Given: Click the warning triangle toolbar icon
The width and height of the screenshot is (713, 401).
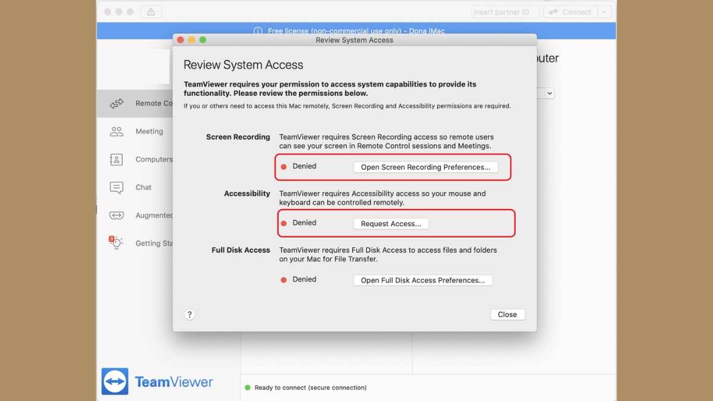Looking at the screenshot, I should pyautogui.click(x=151, y=12).
